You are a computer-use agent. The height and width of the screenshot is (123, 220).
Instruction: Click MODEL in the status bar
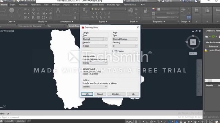(x=129, y=122)
